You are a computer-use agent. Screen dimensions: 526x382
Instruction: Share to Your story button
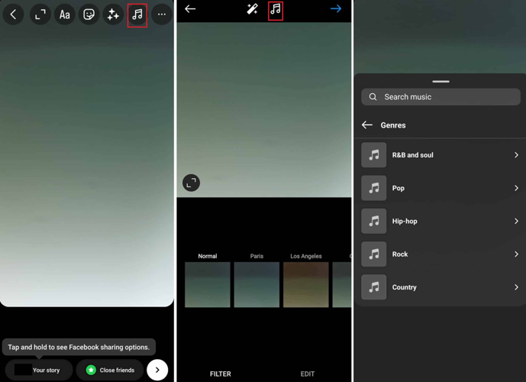click(x=39, y=370)
